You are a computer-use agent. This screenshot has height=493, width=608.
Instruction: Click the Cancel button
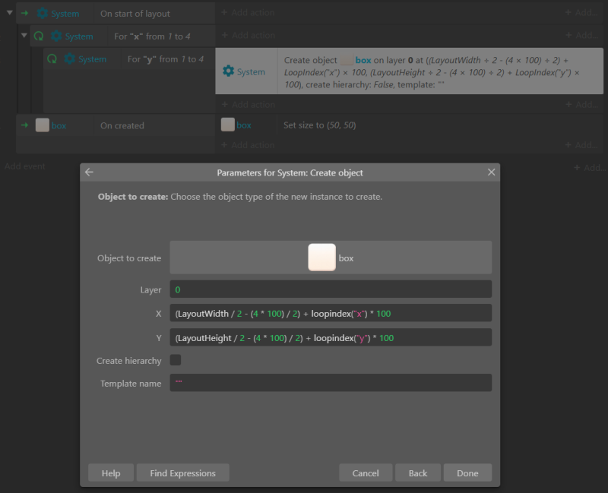(x=366, y=472)
